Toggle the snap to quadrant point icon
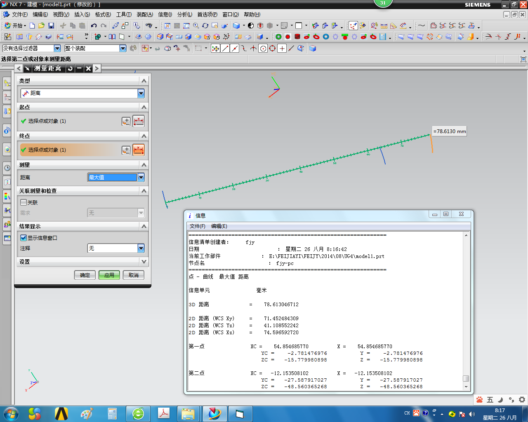Viewport: 528px width, 422px height. (272, 48)
